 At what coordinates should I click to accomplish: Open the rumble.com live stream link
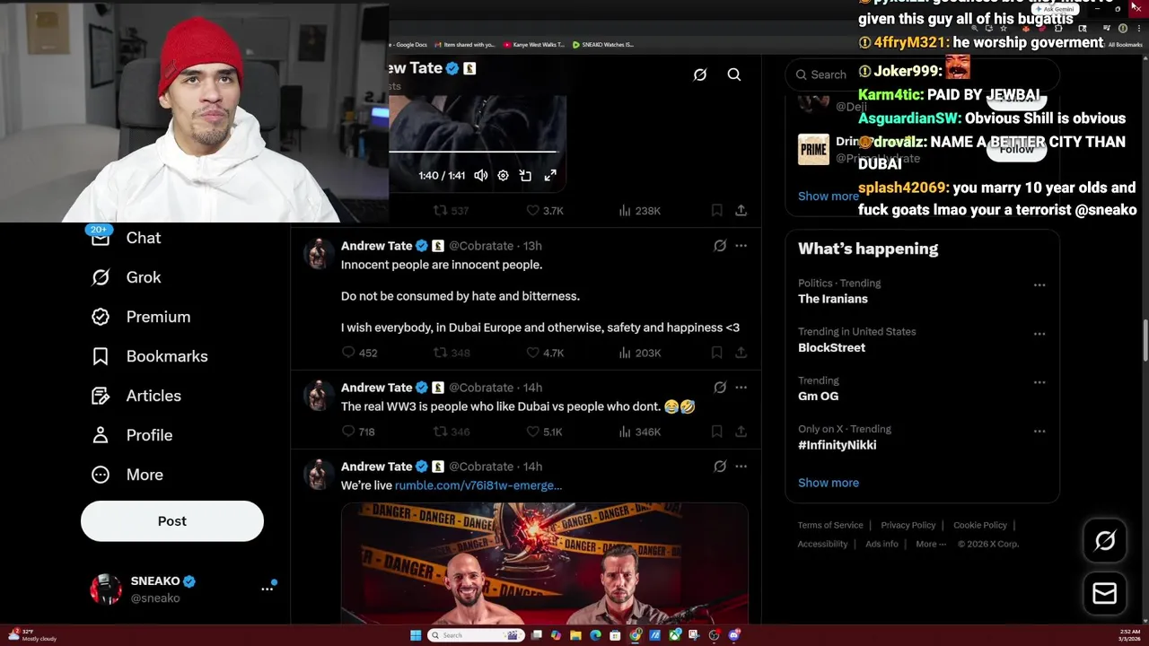tap(478, 485)
